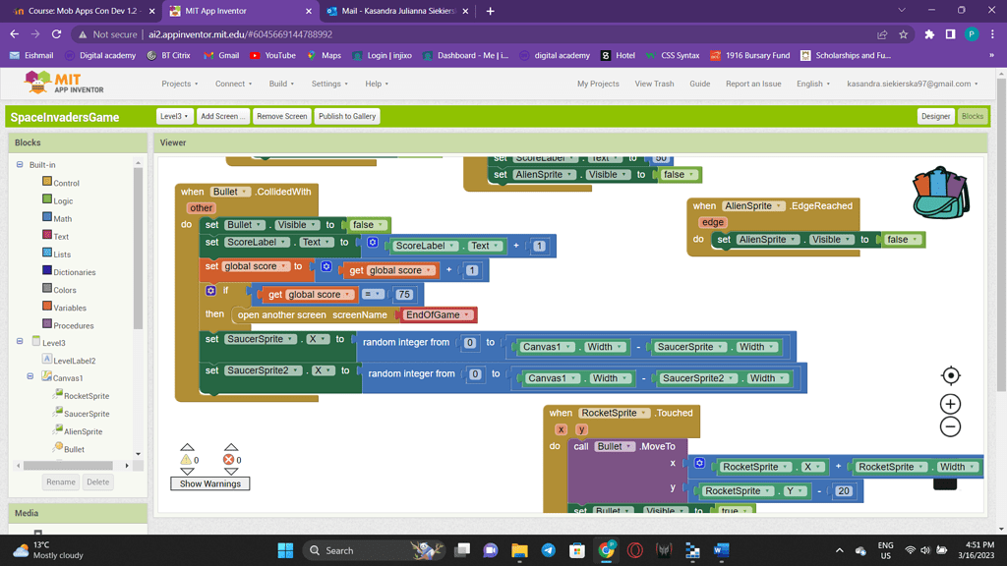Image resolution: width=1007 pixels, height=566 pixels.
Task: Open the Level3 screen dropdown
Action: (174, 116)
